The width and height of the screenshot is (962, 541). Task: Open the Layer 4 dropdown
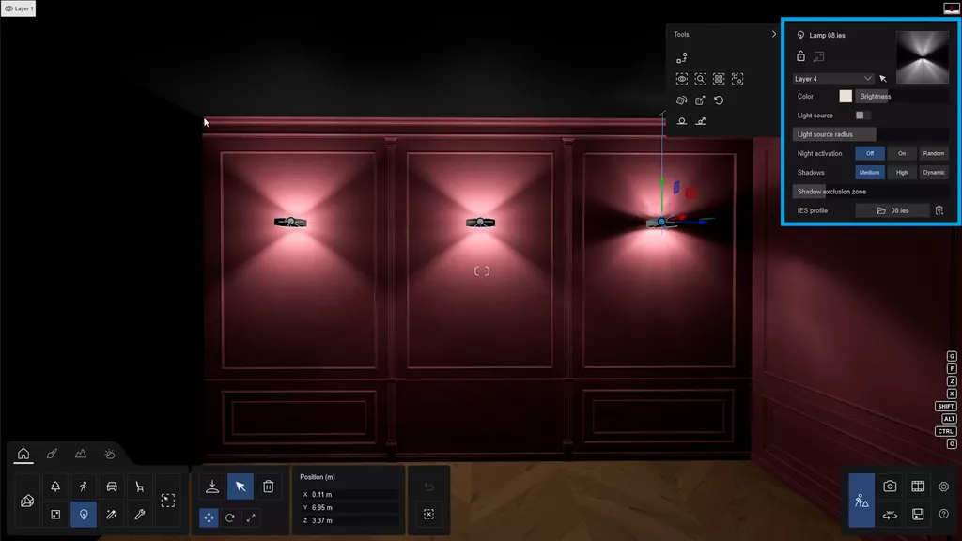click(x=833, y=79)
